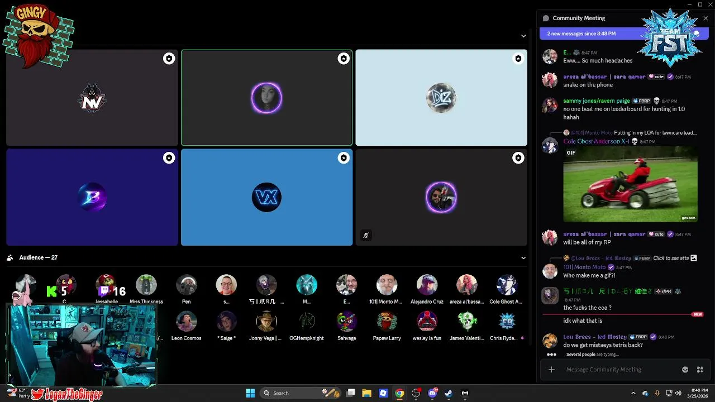Click the attachment image icon beside reply preview

[x=694, y=259]
